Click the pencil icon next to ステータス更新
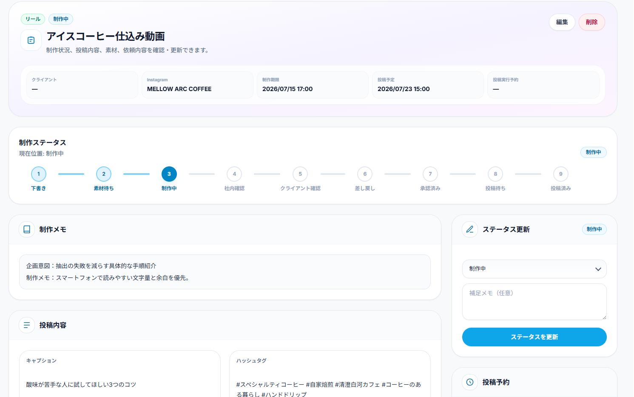This screenshot has width=634, height=397. 470,229
